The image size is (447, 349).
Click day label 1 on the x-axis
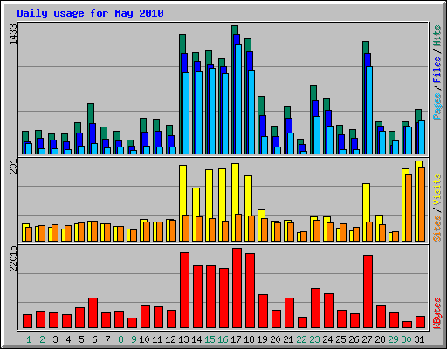point(29,339)
